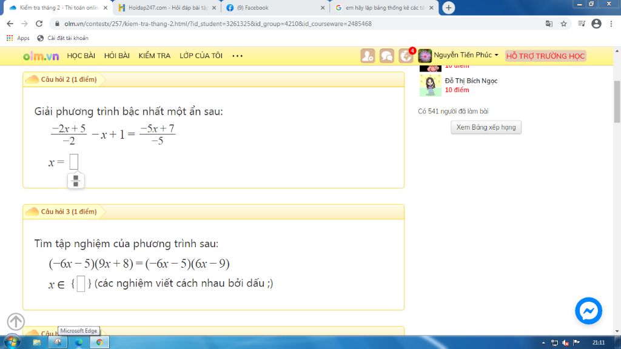Viewport: 621px width, 349px height.
Task: Open Microsoft Edge from the taskbar
Action: (x=79, y=342)
